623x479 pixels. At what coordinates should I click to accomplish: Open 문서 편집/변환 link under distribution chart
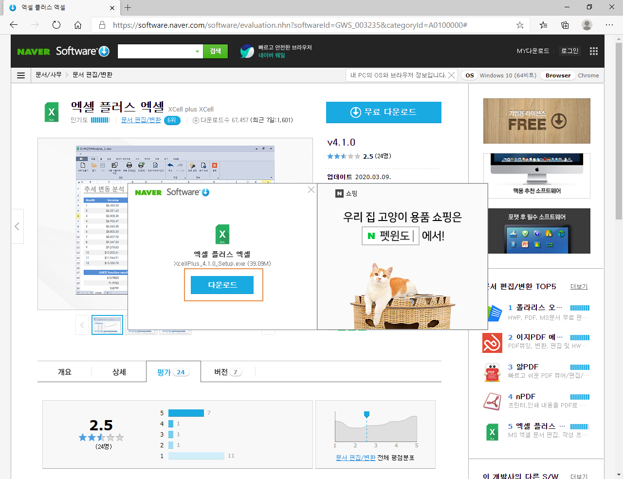[356, 458]
